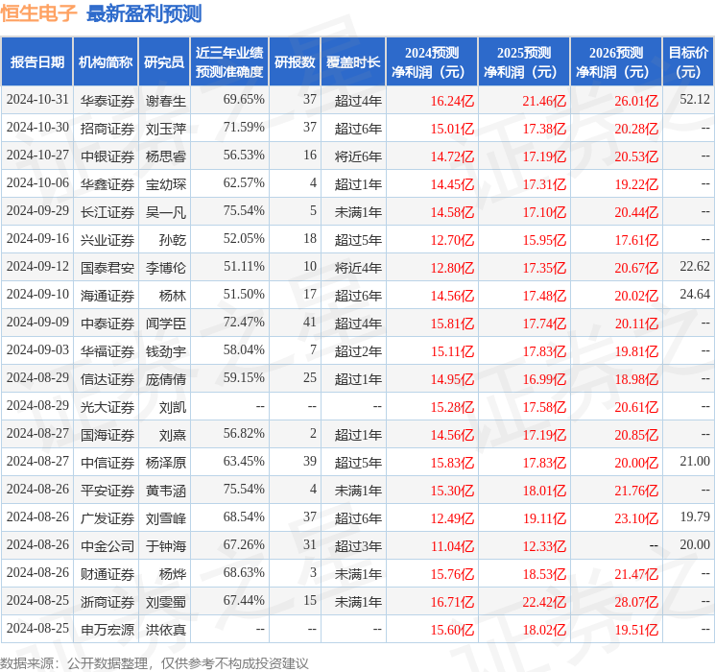Click target price 22.62
The height and width of the screenshot is (672, 715).
tap(695, 266)
